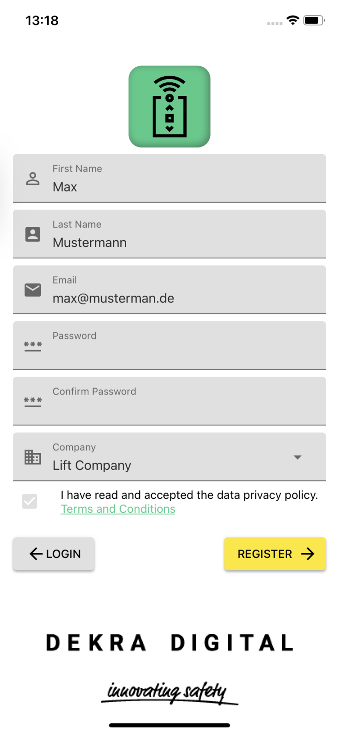Toggle the data privacy policy checkbox
The height and width of the screenshot is (734, 339).
(x=30, y=501)
